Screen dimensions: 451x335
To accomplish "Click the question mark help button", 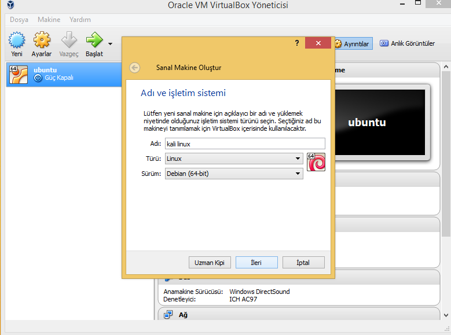I will pyautogui.click(x=296, y=43).
